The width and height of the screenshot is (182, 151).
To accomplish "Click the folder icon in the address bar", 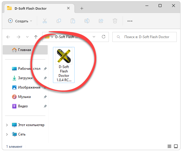I will (47, 37).
